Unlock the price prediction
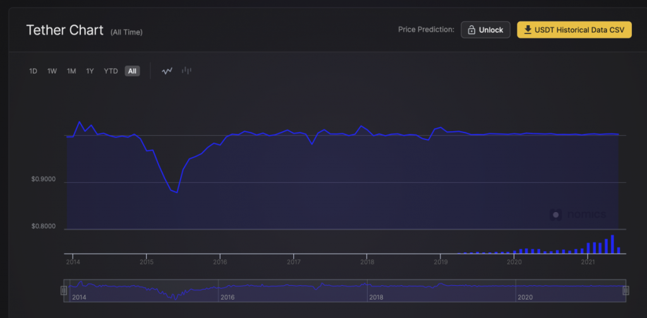The width and height of the screenshot is (647, 318). pyautogui.click(x=485, y=30)
